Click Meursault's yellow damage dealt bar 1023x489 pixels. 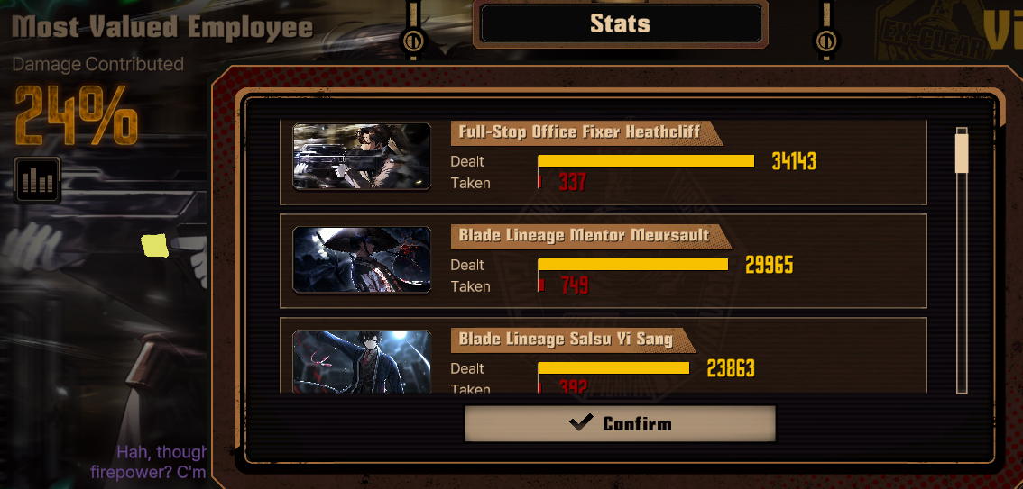[x=633, y=265]
